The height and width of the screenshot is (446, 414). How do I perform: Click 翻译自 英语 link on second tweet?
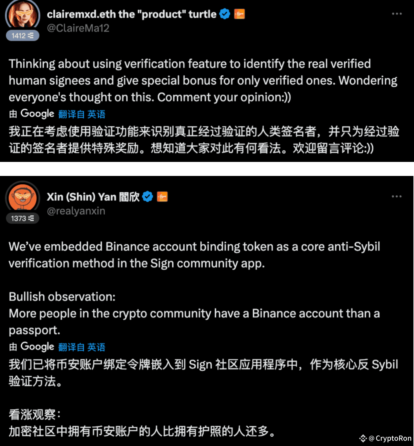coord(82,347)
